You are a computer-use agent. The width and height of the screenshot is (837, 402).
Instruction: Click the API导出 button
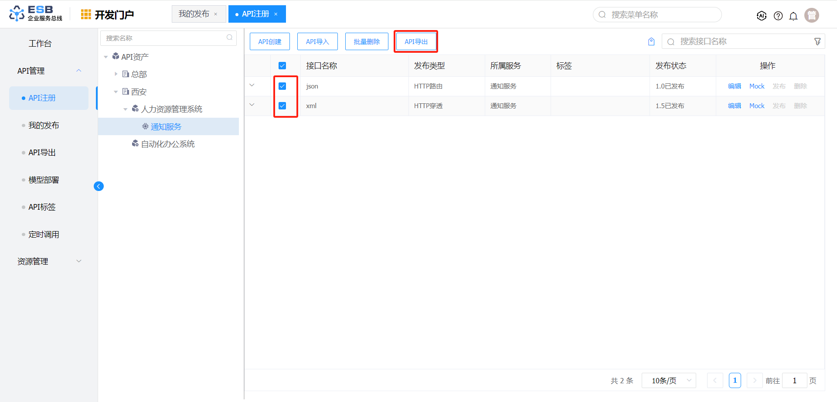tap(416, 41)
